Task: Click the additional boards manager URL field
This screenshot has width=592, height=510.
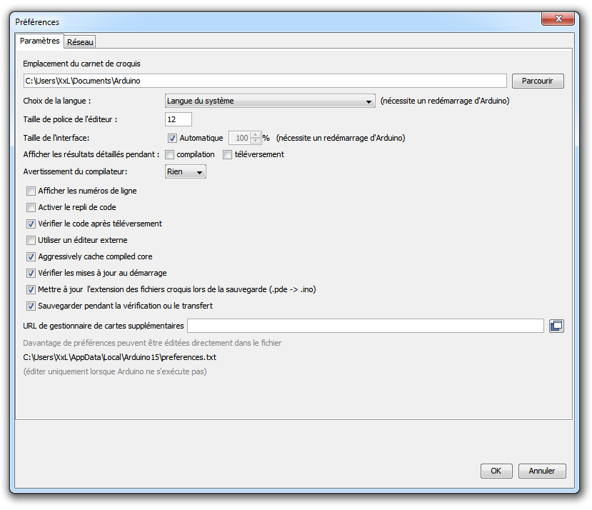Action: [366, 326]
